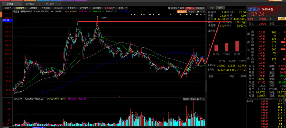Click the 2025A earnings bar
This screenshot has height=128, width=286.
pos(216,48)
